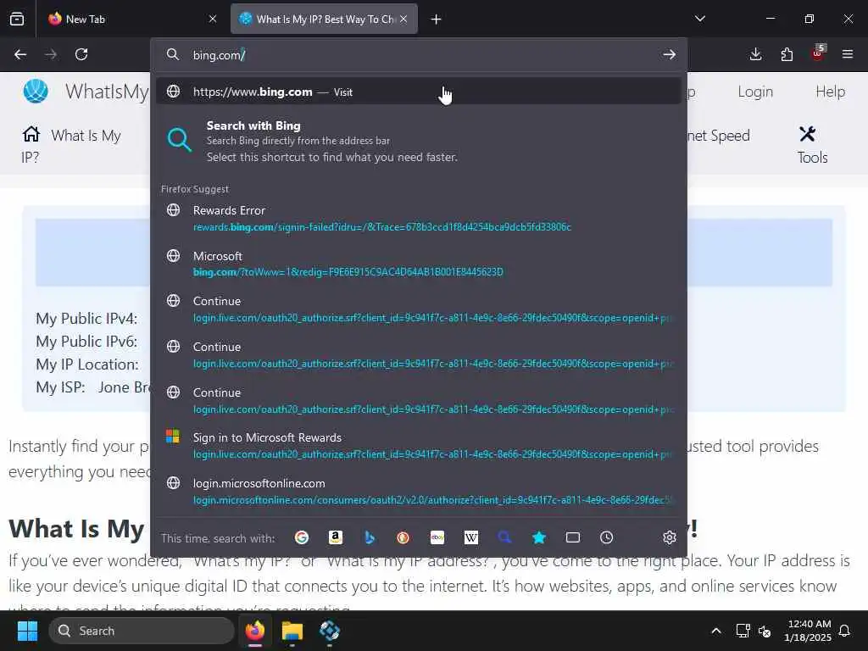Search with Google one-off engine icon
The width and height of the screenshot is (868, 651).
pos(302,537)
